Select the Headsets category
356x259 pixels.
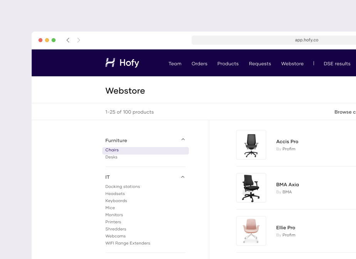click(115, 193)
